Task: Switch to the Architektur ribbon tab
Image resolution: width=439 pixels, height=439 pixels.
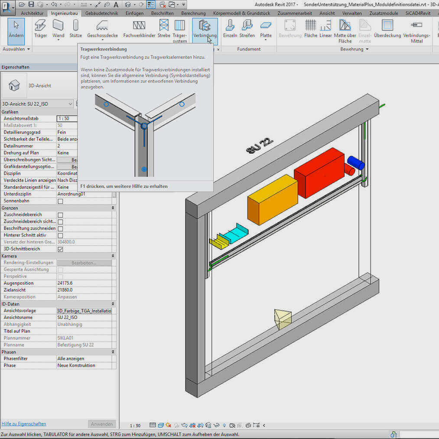Action: [x=32, y=13]
